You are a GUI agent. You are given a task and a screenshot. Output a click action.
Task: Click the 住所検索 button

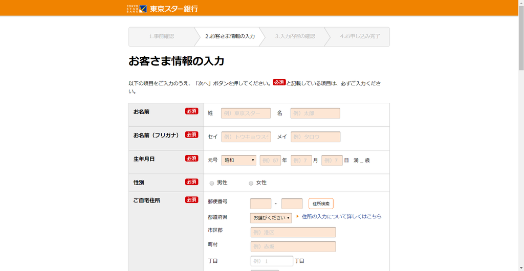321,204
